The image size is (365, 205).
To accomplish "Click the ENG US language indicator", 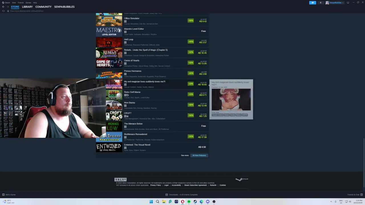I will [x=341, y=202].
